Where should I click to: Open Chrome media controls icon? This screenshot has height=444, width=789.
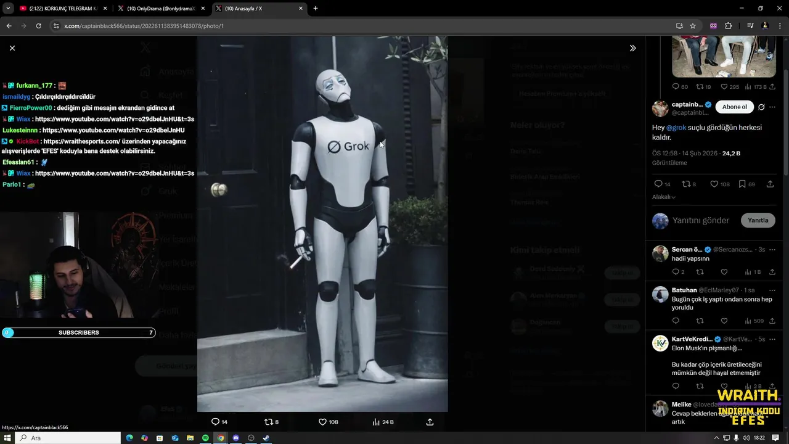750,26
